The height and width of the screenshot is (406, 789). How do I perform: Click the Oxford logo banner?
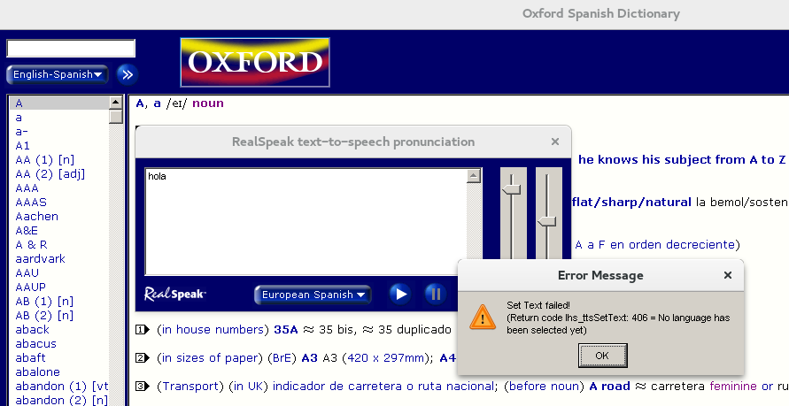click(255, 62)
